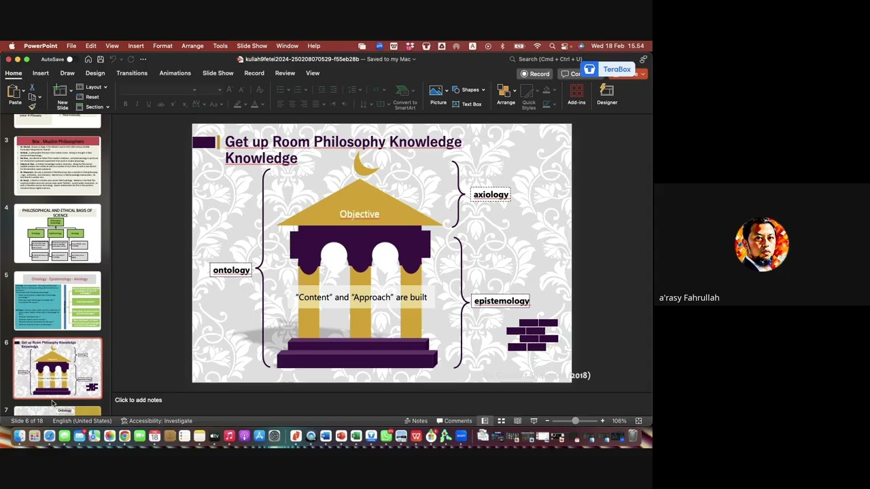Open the Apple menu
The width and height of the screenshot is (870, 489).
(x=12, y=46)
